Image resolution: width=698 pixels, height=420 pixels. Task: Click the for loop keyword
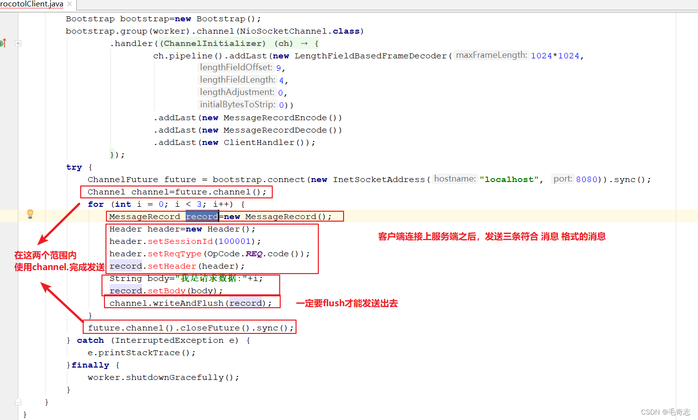coord(96,204)
